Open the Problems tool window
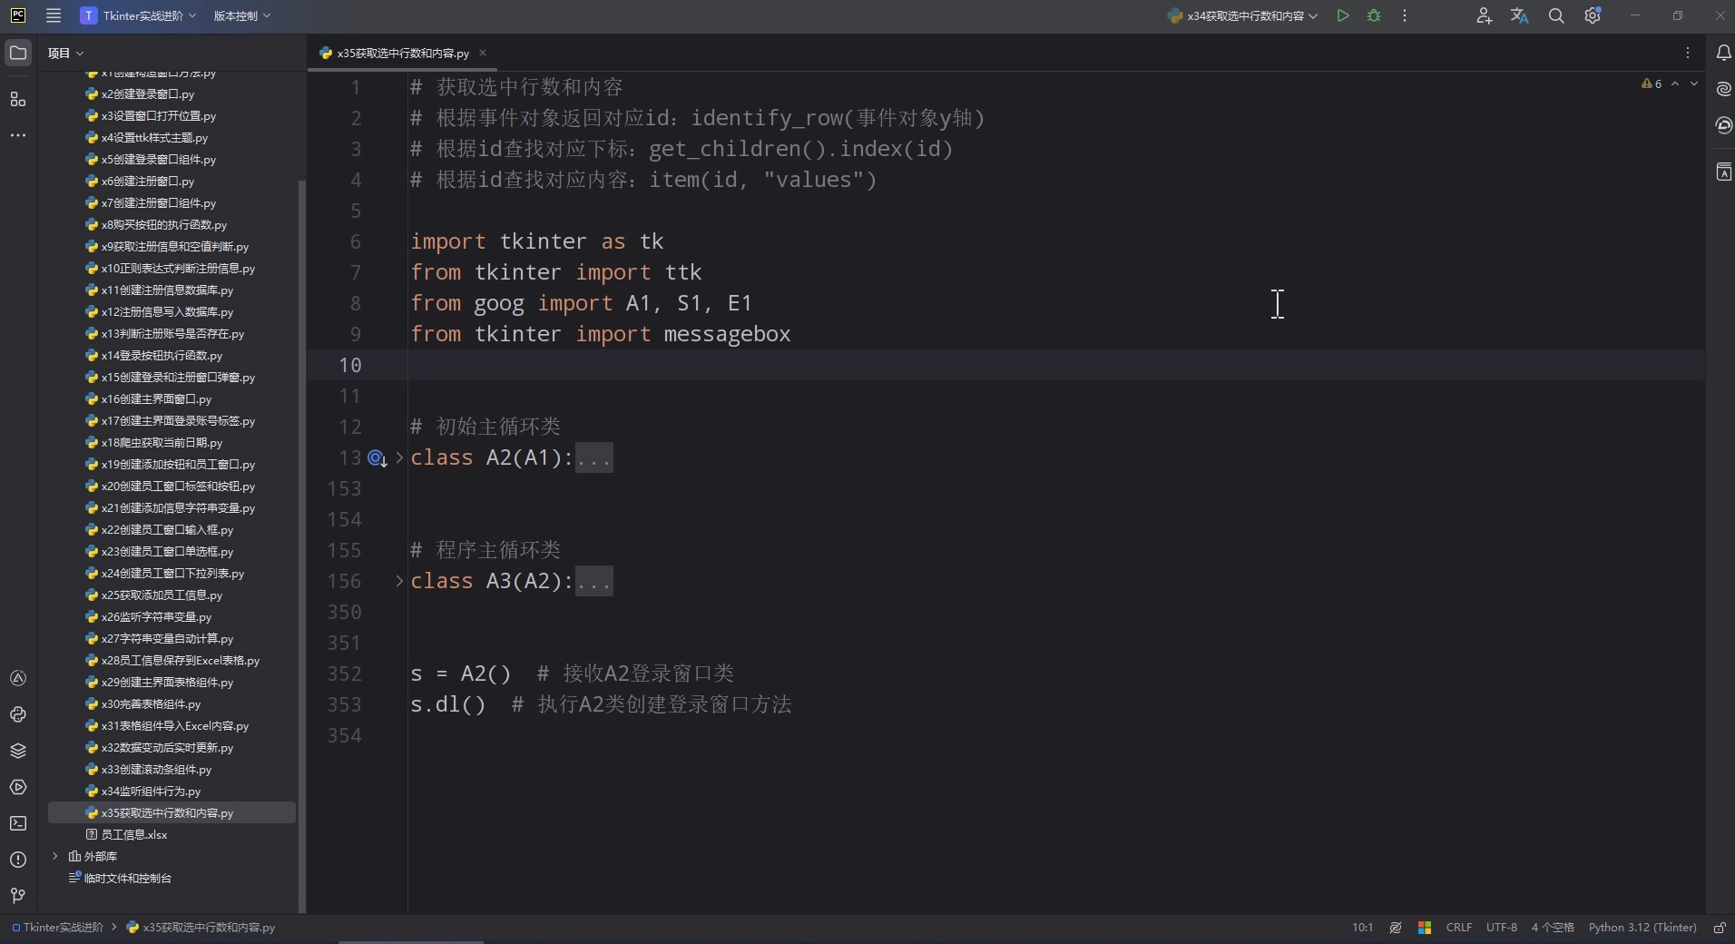Screen dimensions: 1735x944 point(18,859)
